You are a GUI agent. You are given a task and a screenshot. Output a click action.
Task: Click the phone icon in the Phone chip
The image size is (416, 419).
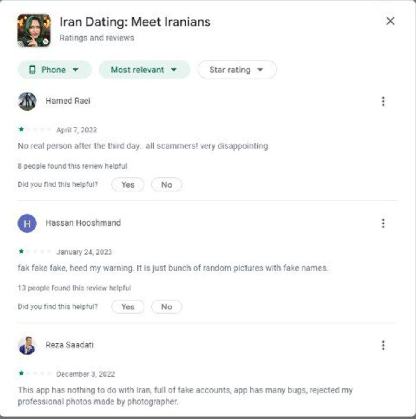[32, 70]
